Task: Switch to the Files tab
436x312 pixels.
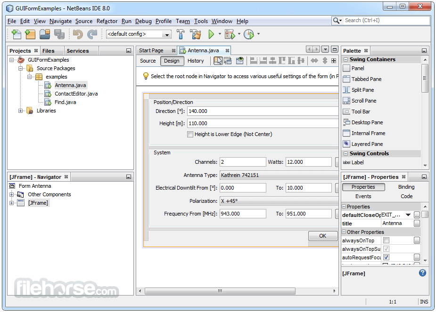Action: click(x=49, y=51)
